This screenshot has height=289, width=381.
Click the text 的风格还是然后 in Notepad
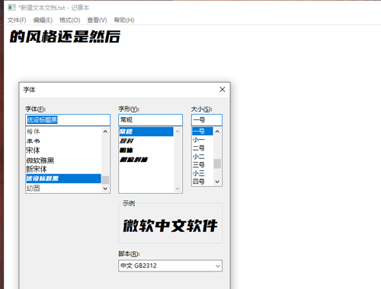[65, 37]
